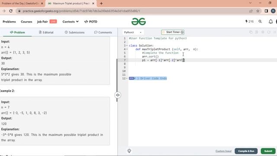This screenshot has height=156, width=277.
Task: Click the 'n = 7' input line
Action: [x=5, y=107]
